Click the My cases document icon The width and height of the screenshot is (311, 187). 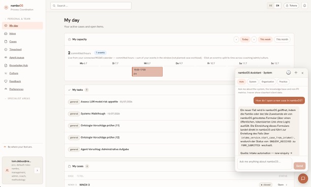click(70, 166)
